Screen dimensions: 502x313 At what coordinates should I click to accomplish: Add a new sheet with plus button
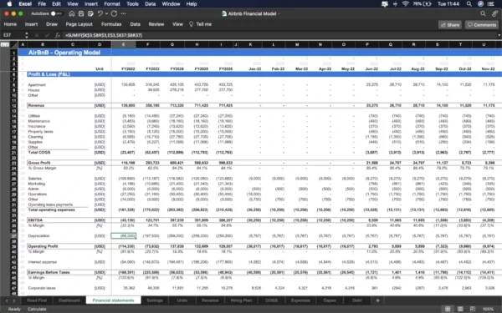tap(378, 300)
